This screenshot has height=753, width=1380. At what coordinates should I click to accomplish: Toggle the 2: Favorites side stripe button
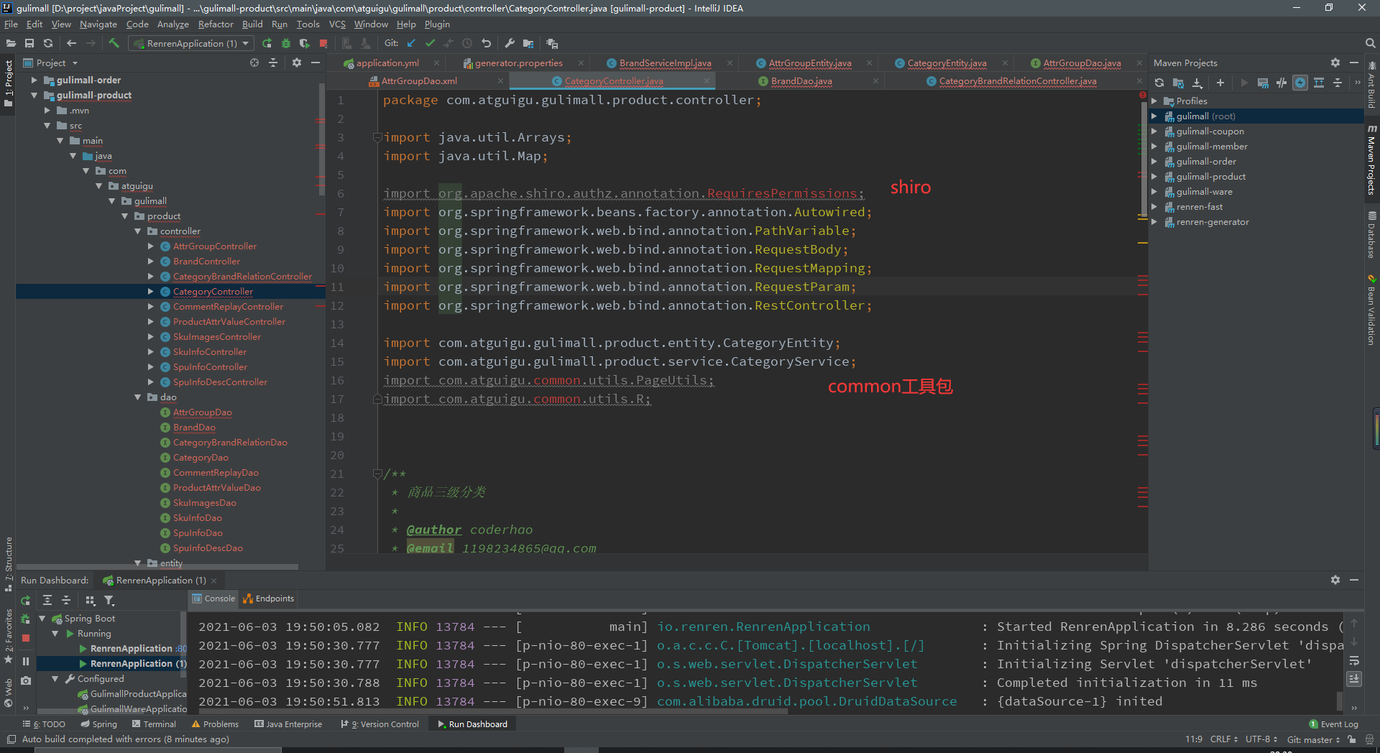pos(8,637)
